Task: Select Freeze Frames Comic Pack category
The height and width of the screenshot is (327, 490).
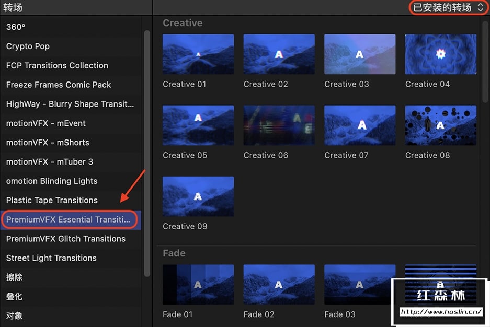Action: (x=71, y=85)
